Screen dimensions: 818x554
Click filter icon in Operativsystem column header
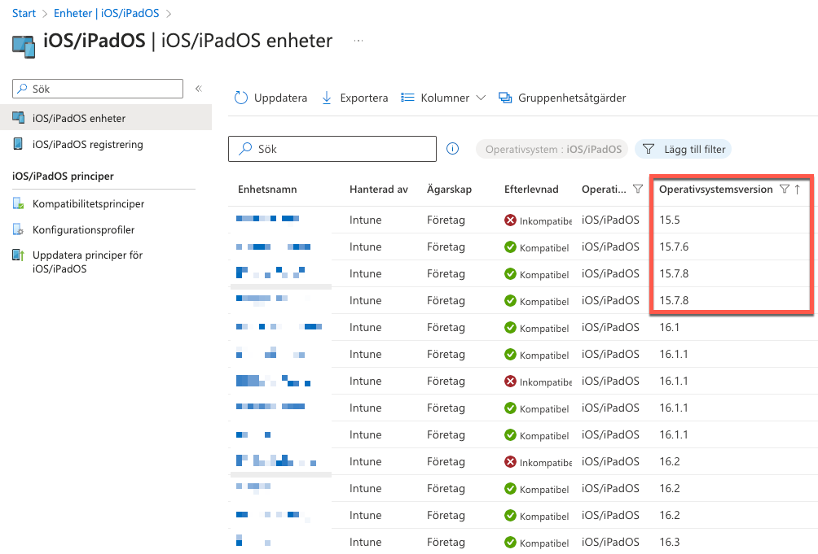(x=638, y=190)
